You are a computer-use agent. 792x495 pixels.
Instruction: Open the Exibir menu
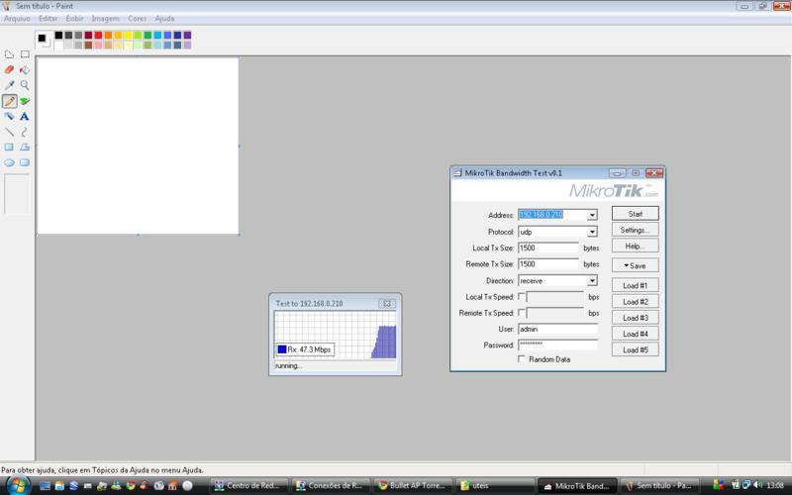click(75, 18)
